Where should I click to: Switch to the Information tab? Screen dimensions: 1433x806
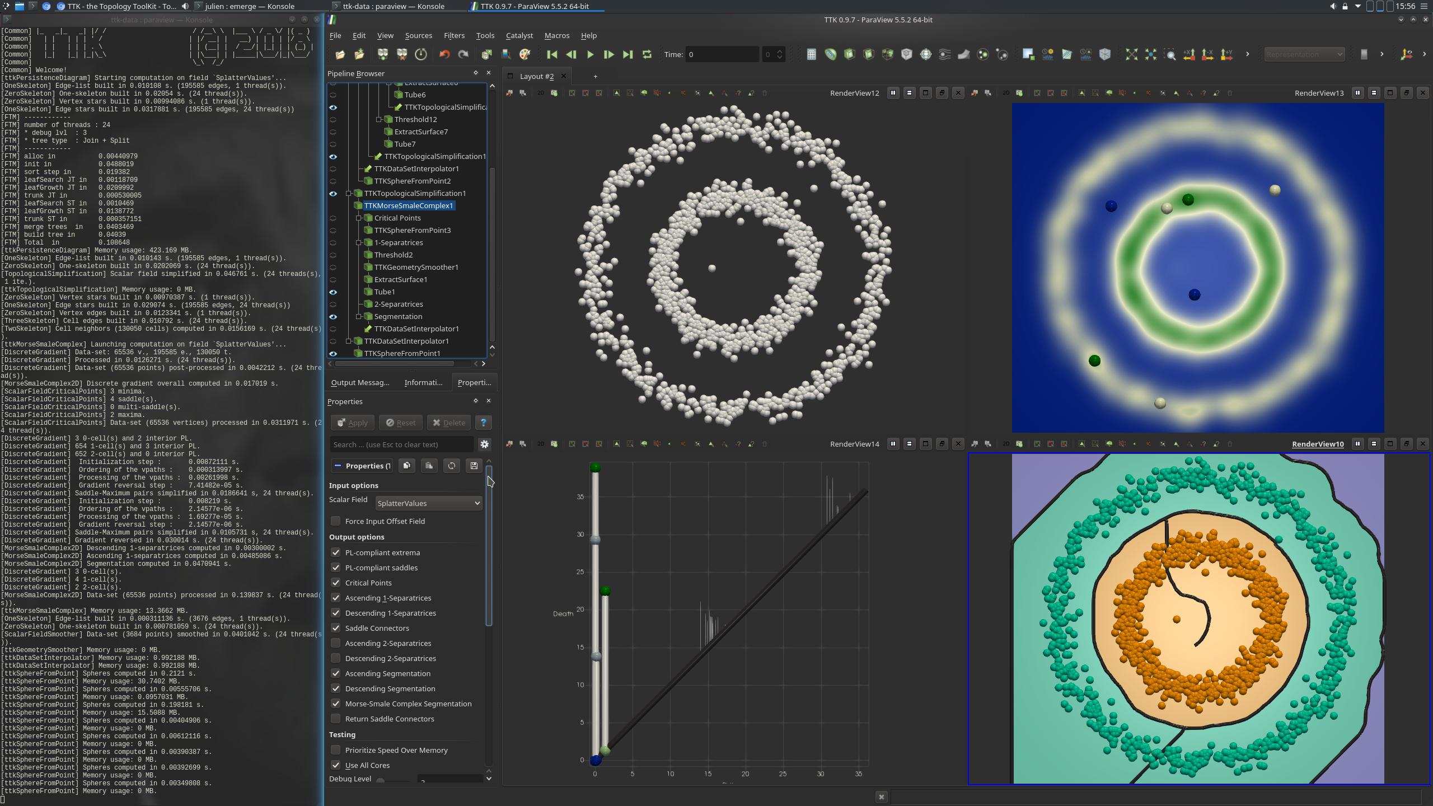click(423, 382)
